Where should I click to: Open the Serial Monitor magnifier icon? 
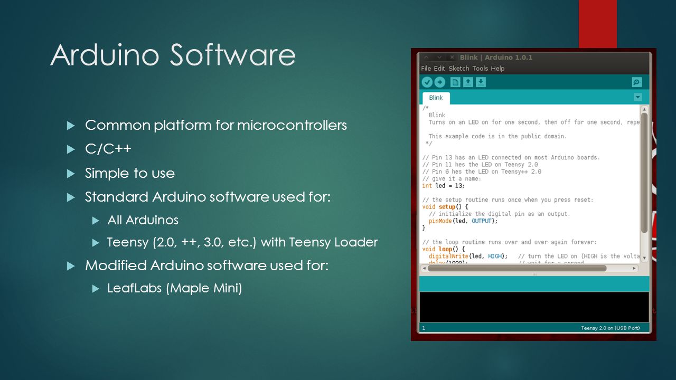pos(636,82)
